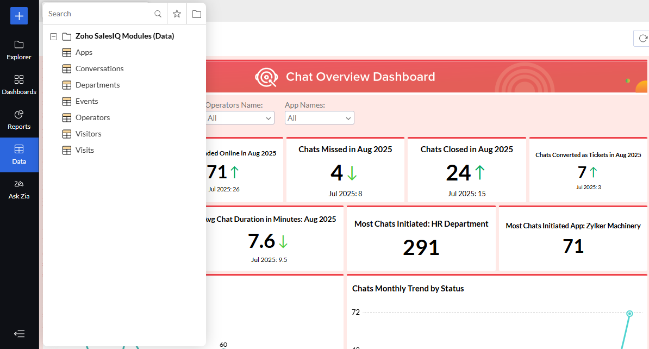Click the Chat Overview Dashboard title text
This screenshot has height=349, width=649.
click(x=360, y=77)
